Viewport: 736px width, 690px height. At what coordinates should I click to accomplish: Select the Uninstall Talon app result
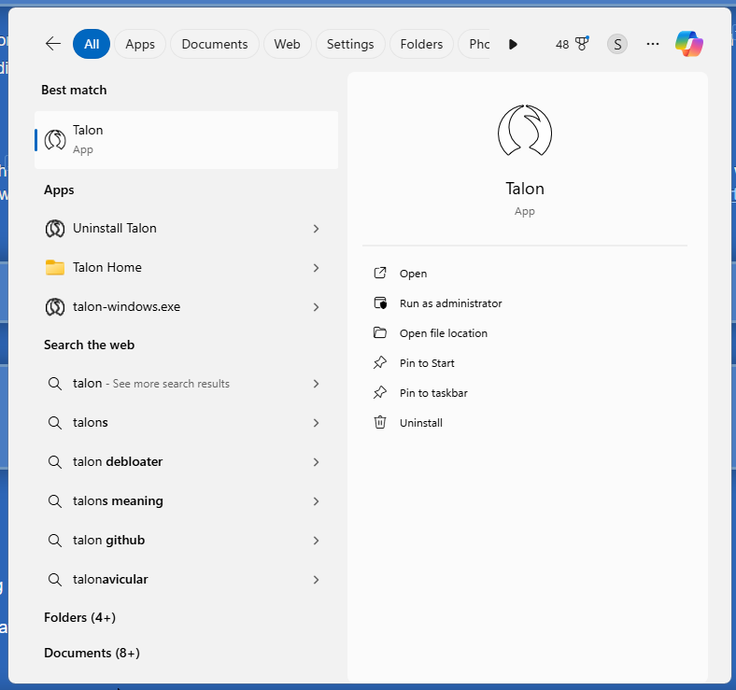pos(187,229)
